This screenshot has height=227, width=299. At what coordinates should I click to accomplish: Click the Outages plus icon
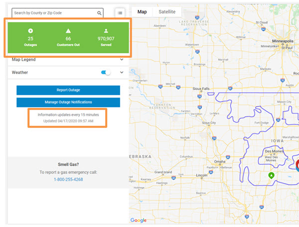(30, 31)
